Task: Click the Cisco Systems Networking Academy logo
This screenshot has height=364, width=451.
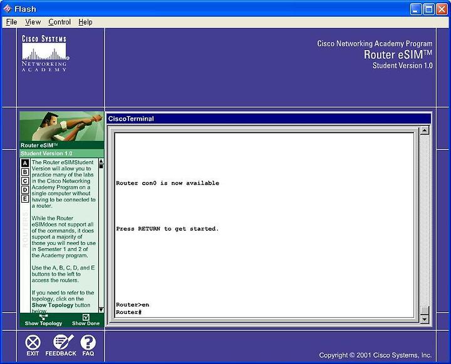Action: pyautogui.click(x=44, y=53)
